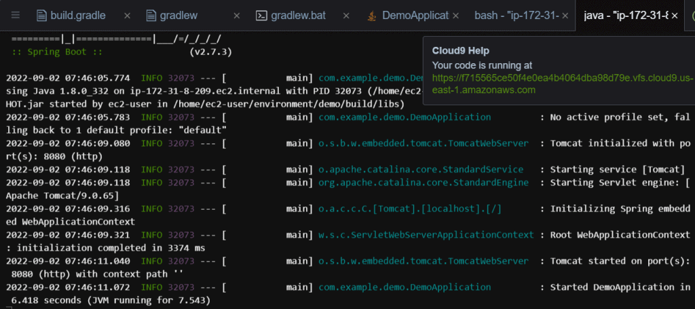This screenshot has width=695, height=309.
Task: Close the bash terminal tab
Action: pyautogui.click(x=565, y=15)
